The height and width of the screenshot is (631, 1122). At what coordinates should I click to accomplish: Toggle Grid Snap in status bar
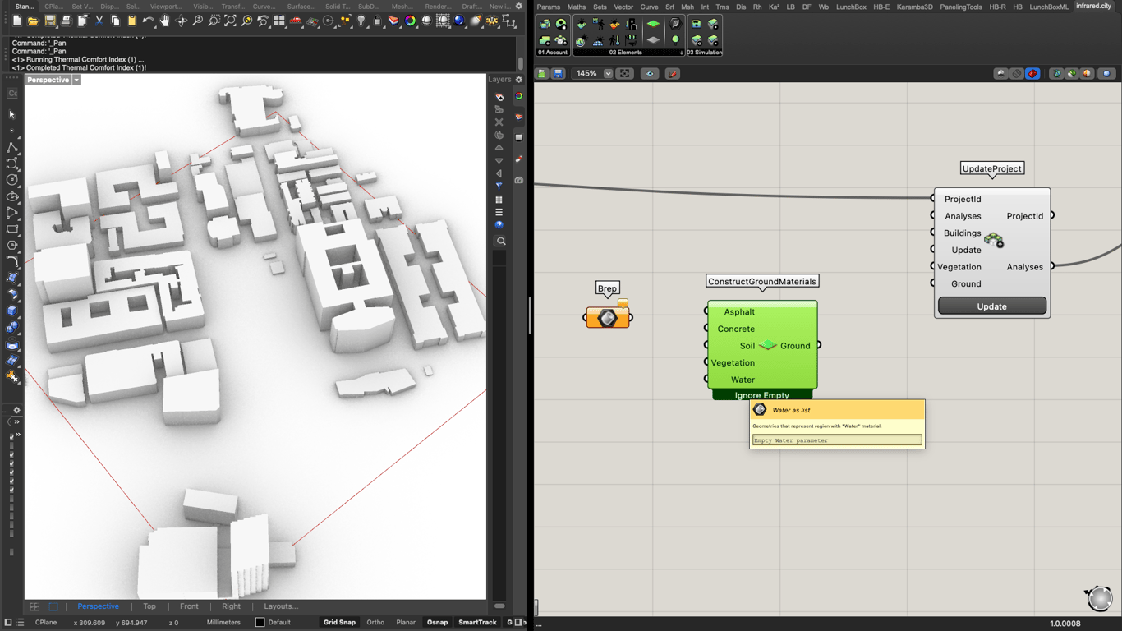tap(339, 622)
